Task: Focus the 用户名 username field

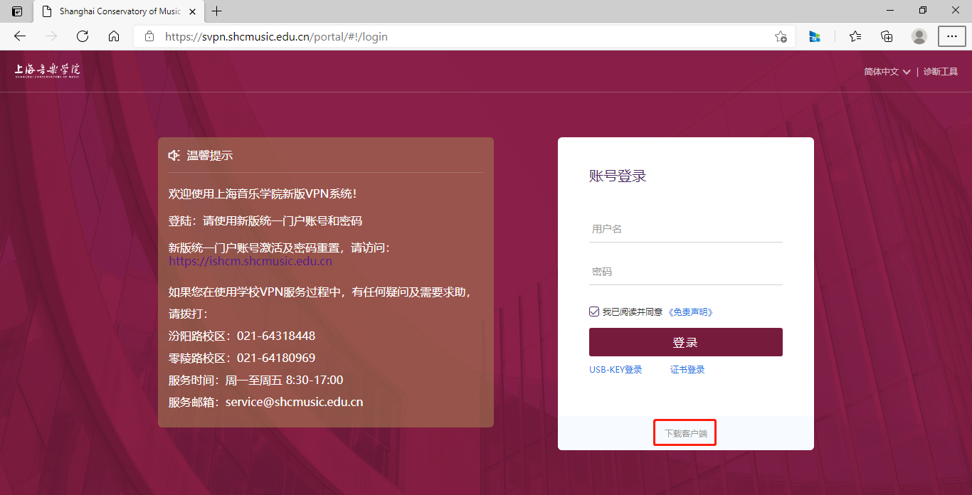Action: click(x=685, y=229)
